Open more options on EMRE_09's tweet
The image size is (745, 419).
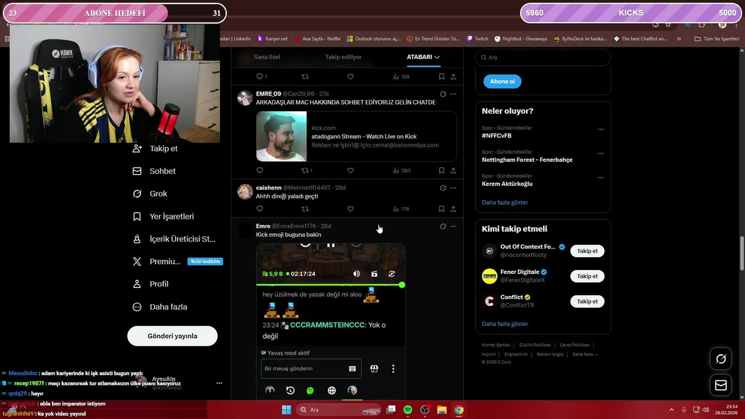pyautogui.click(x=453, y=94)
